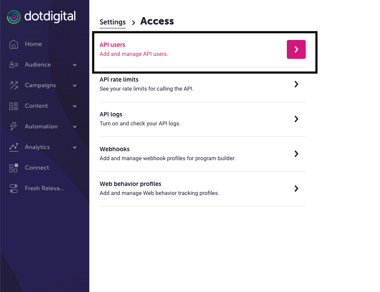The height and width of the screenshot is (292, 380).
Task: Click the Home house icon
Action: tap(14, 44)
